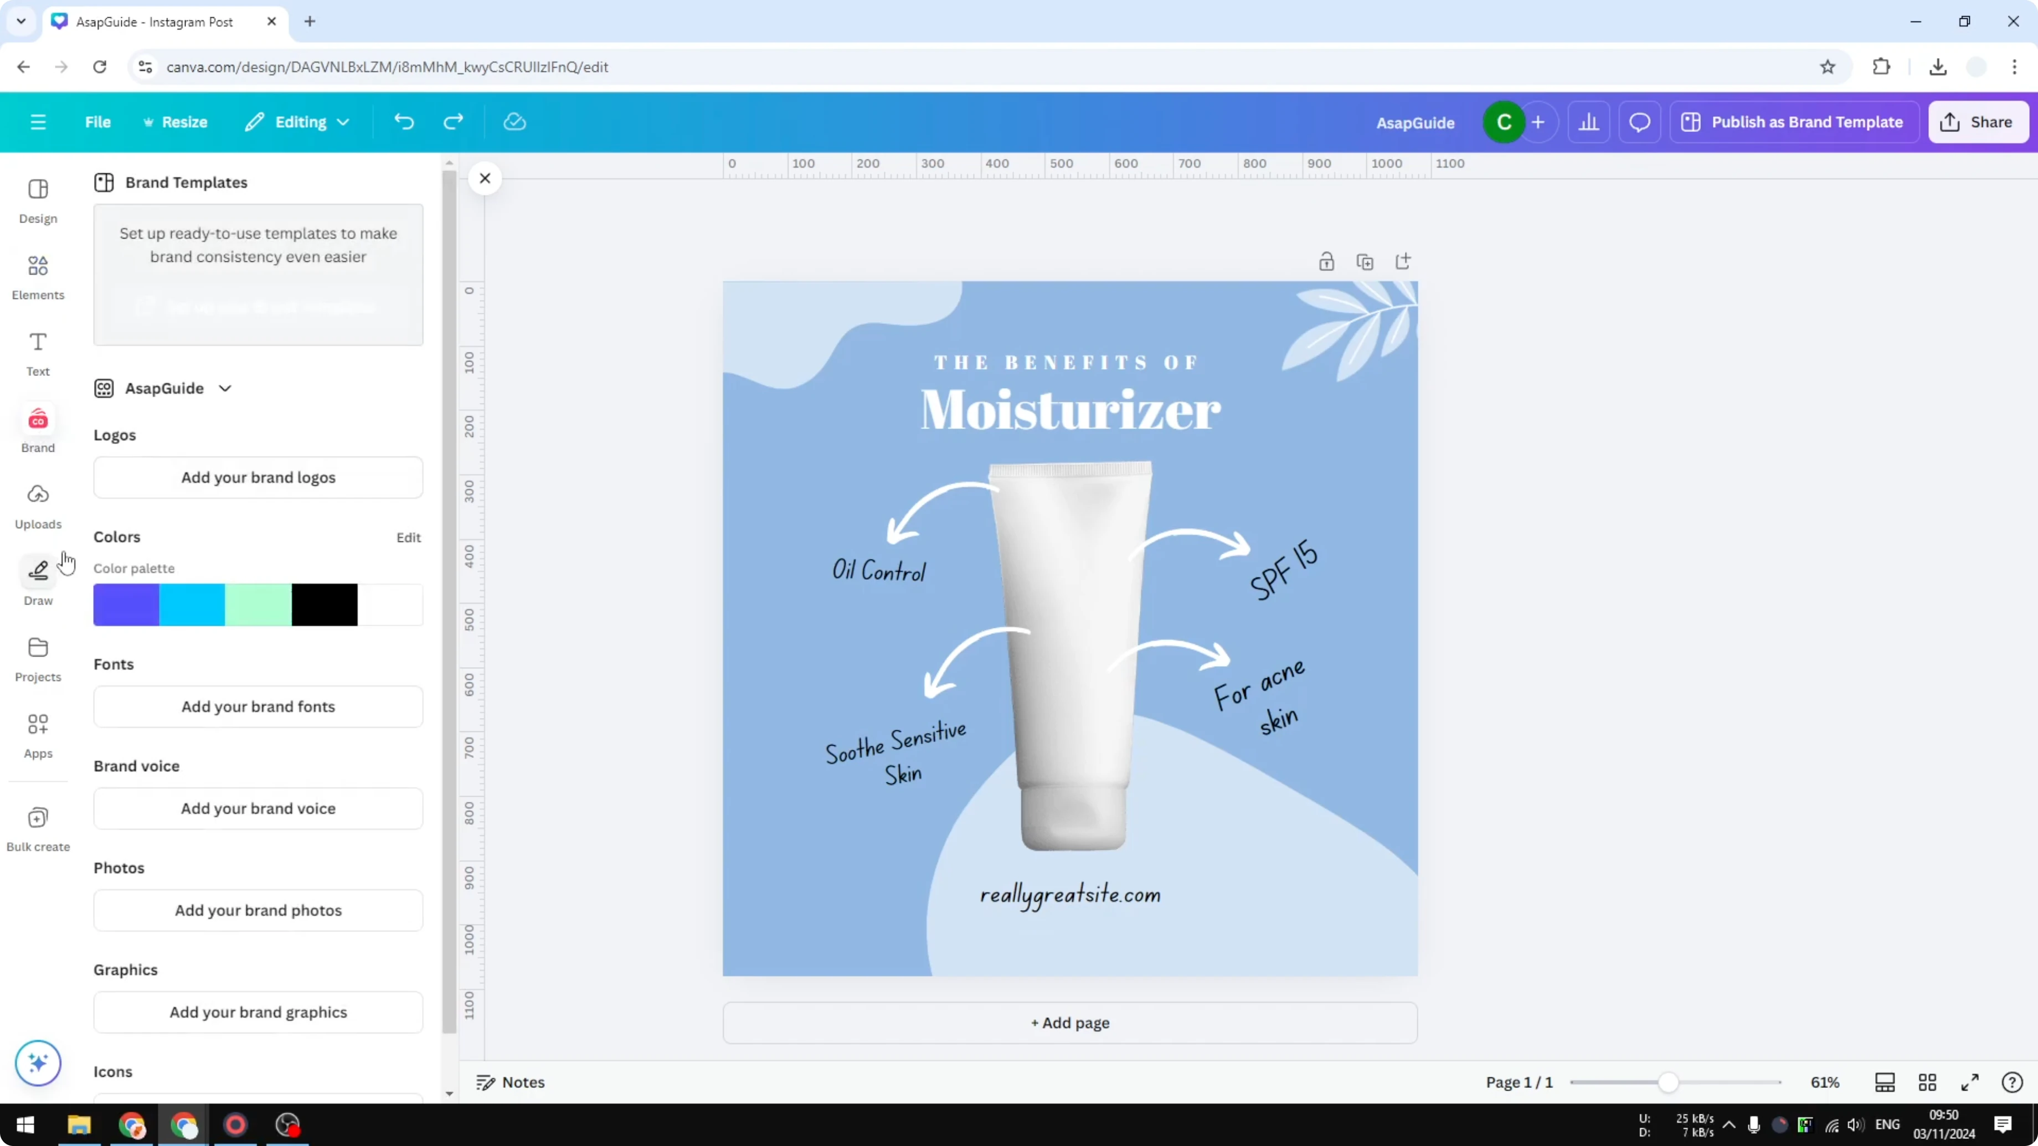The image size is (2038, 1146).
Task: Expand the AsapGuide brand selector
Action: point(225,388)
